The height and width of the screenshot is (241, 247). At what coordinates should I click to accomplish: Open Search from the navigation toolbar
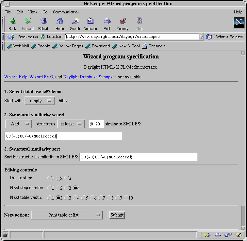click(x=75, y=22)
